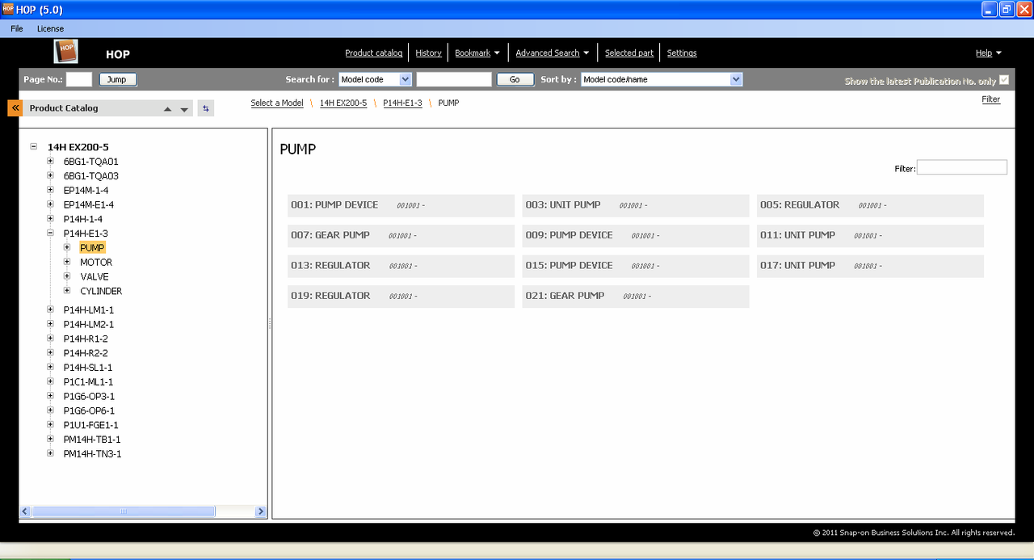Expand the P14H-LM1-1 tree node
This screenshot has height=560, width=1034.
point(50,309)
